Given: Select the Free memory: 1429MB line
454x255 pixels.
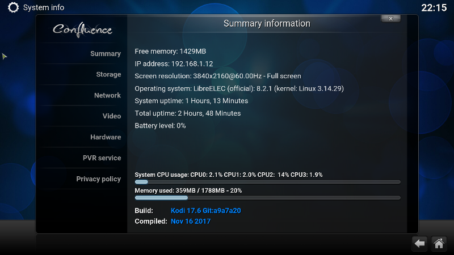Looking at the screenshot, I should (170, 51).
